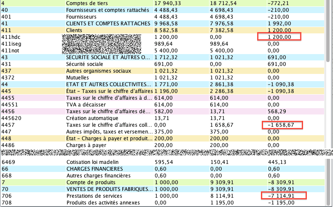The image size is (333, 207).
Task: Click credit value "8 114,91" in row 706
Action: pyautogui.click(x=222, y=196)
